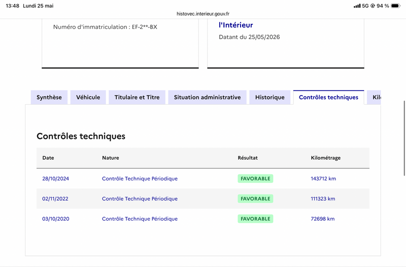Viewport: 406px width, 267px height.
Task: Open the Situation administrative tab
Action: click(x=207, y=97)
